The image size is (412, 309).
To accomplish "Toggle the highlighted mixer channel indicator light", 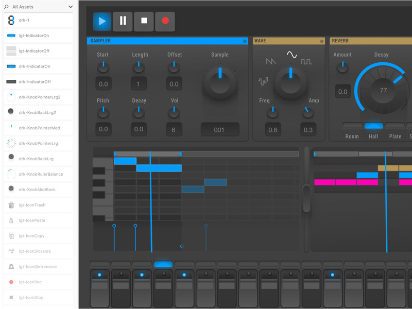I will click(163, 264).
